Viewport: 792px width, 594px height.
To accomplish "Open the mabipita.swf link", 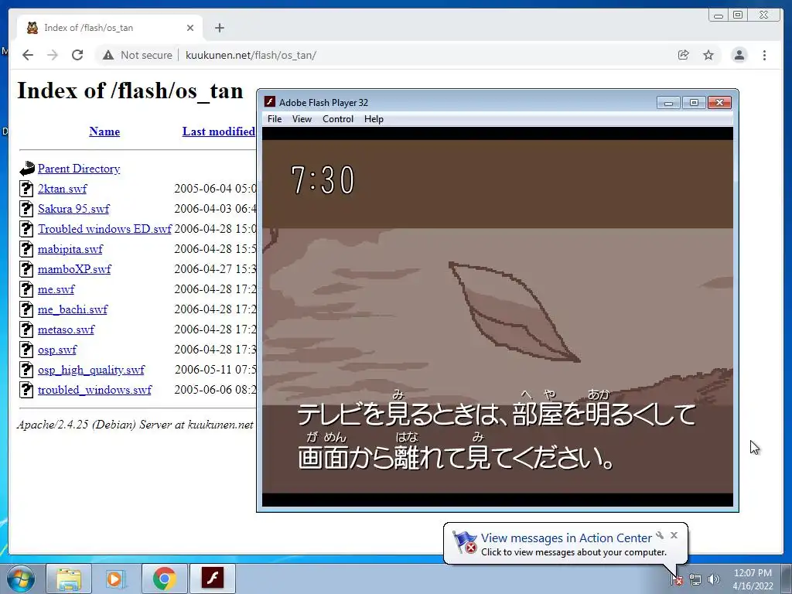I will click(x=70, y=249).
